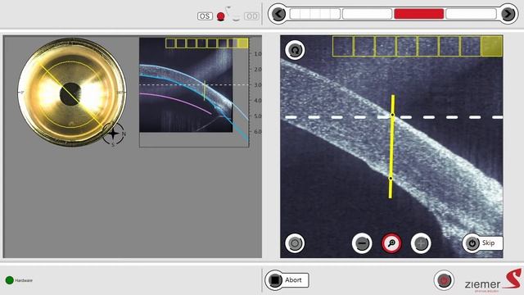Select the OS left eye indicator
524x295 pixels.
[205, 16]
